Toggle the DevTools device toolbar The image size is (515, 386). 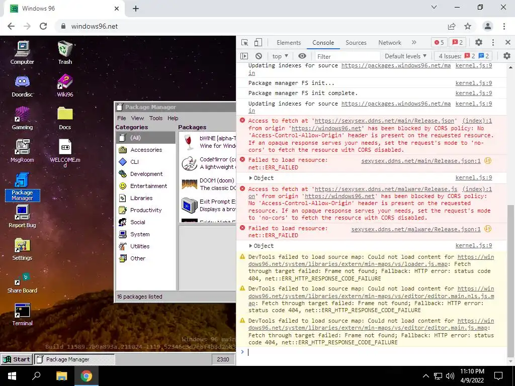click(258, 43)
